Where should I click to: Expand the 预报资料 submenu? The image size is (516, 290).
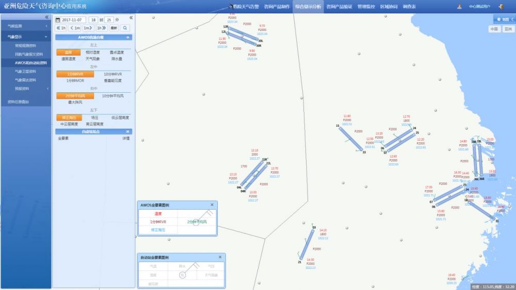click(25, 88)
